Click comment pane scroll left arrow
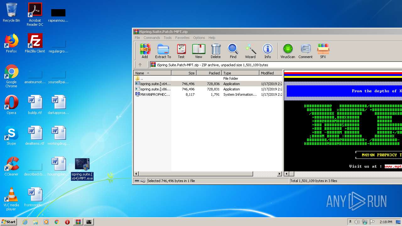The width and height of the screenshot is (402, 226). (x=286, y=174)
